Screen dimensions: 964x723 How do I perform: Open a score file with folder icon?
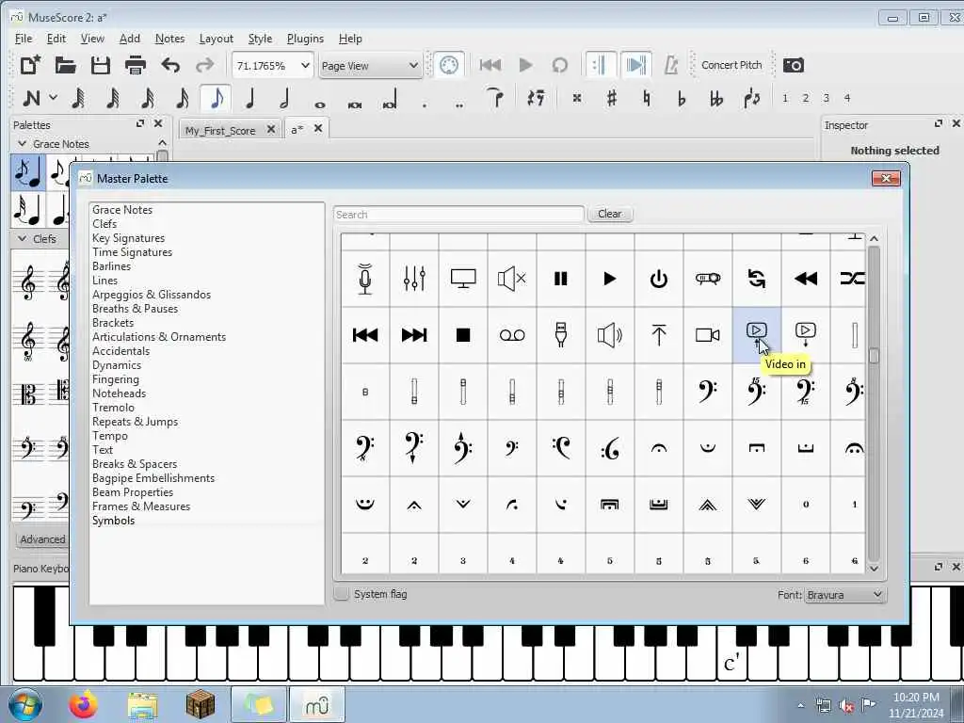pyautogui.click(x=65, y=65)
